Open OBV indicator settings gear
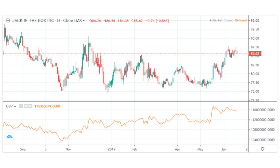 (26, 106)
